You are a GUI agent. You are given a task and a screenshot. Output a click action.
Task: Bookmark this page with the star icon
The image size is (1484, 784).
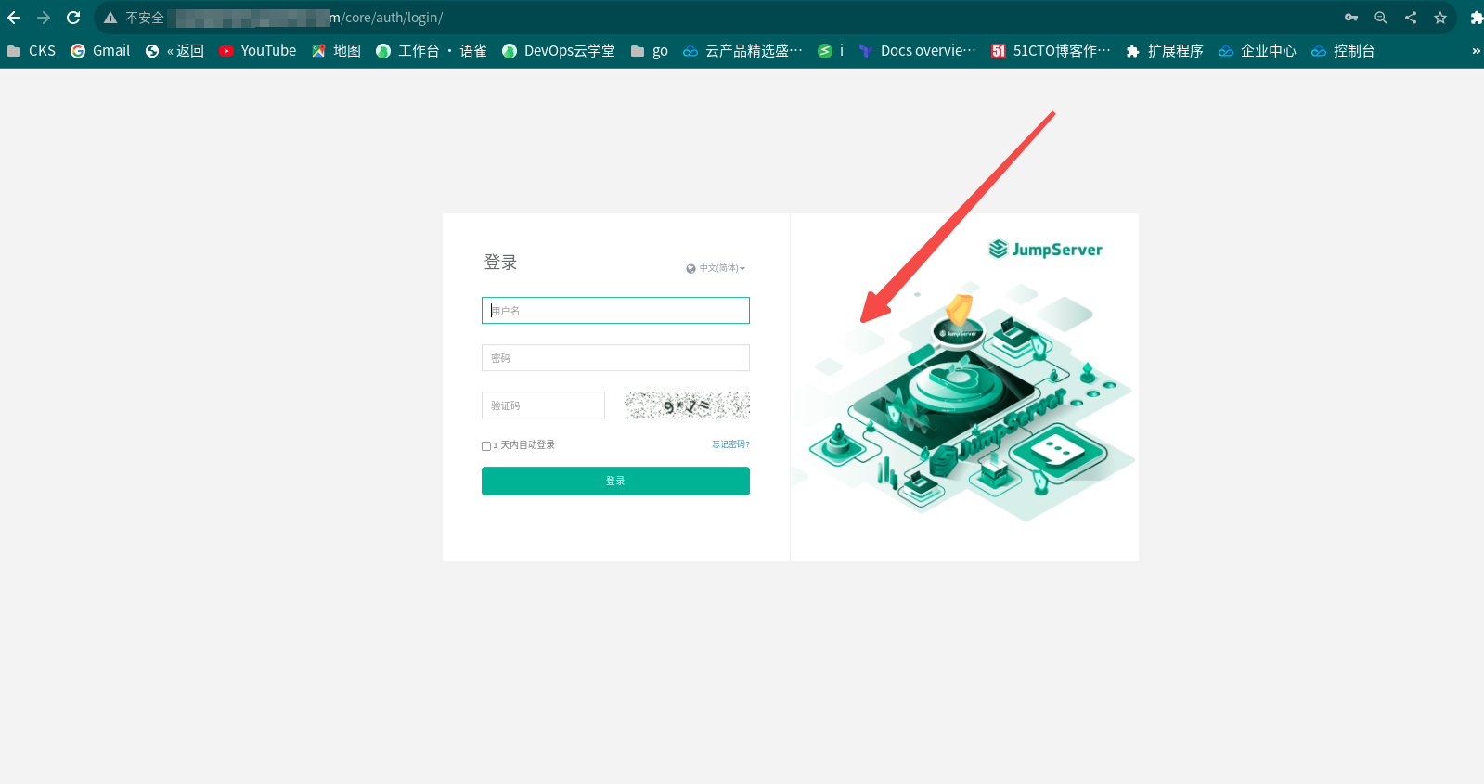[x=1440, y=18]
